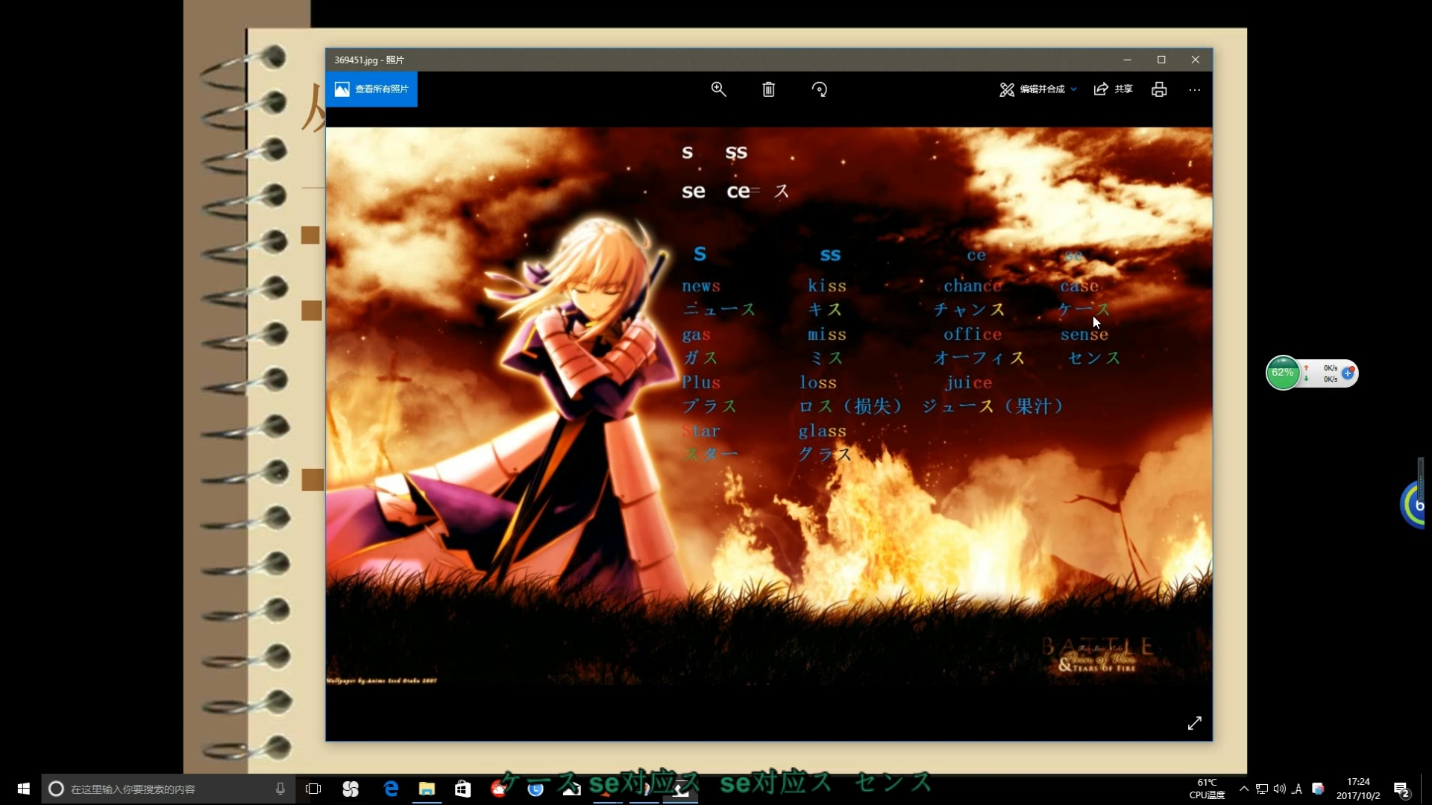Click the blue plus on the speed widget

[x=1348, y=373]
